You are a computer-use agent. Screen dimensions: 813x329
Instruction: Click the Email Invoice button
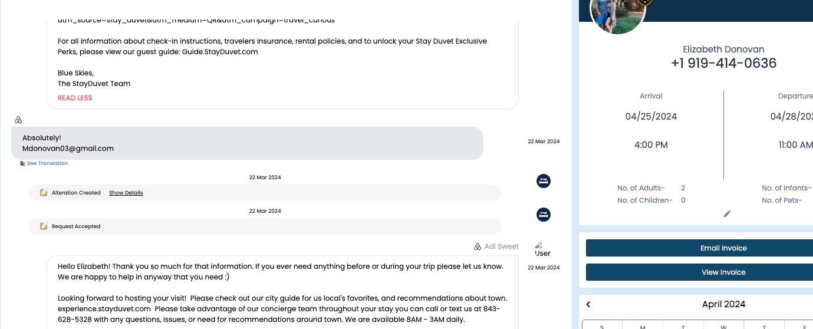click(723, 248)
